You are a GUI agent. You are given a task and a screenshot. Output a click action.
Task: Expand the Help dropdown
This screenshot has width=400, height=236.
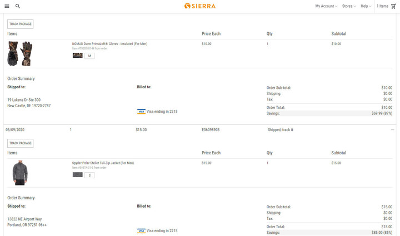[x=366, y=6]
